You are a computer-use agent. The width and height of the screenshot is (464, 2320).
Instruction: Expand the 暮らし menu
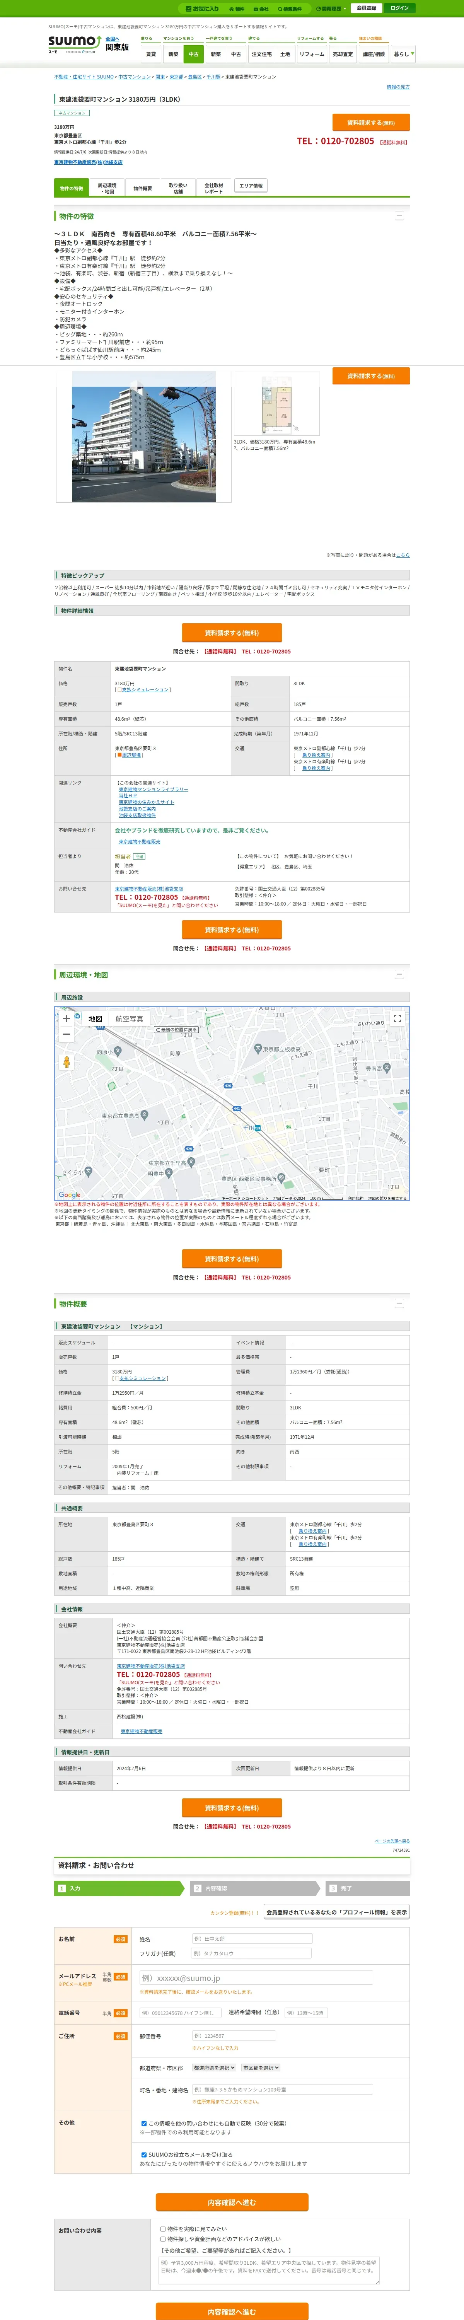(x=403, y=54)
